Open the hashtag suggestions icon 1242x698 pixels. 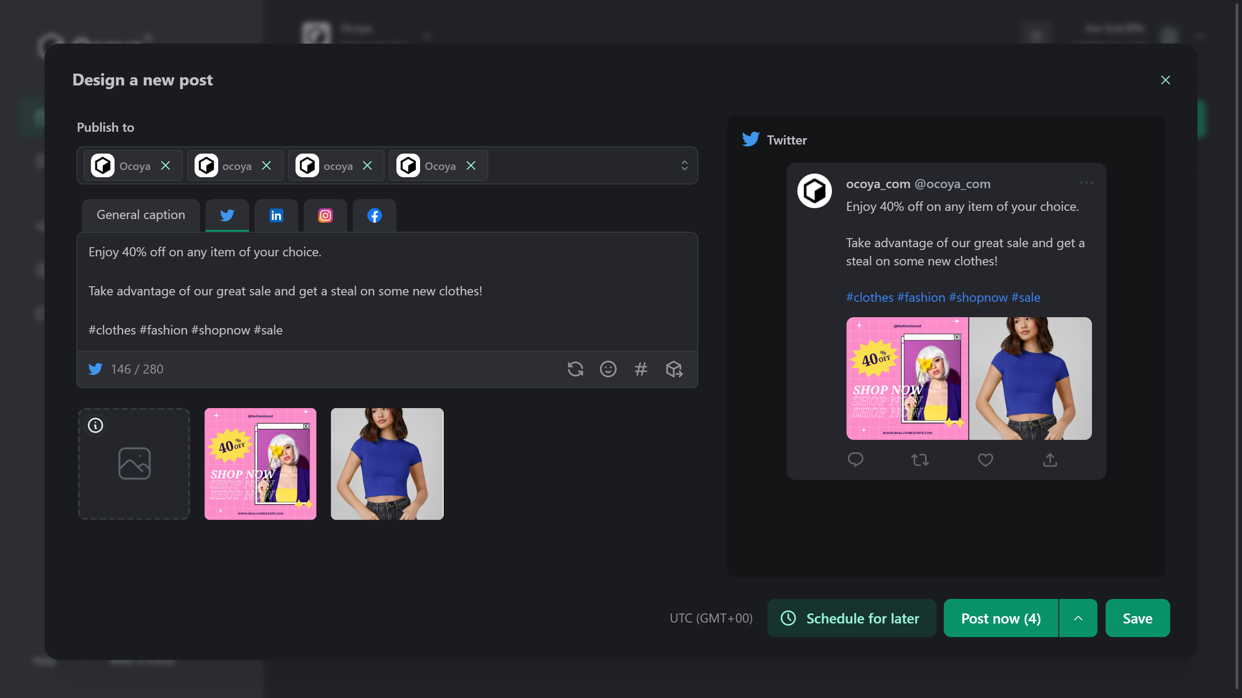tap(641, 369)
